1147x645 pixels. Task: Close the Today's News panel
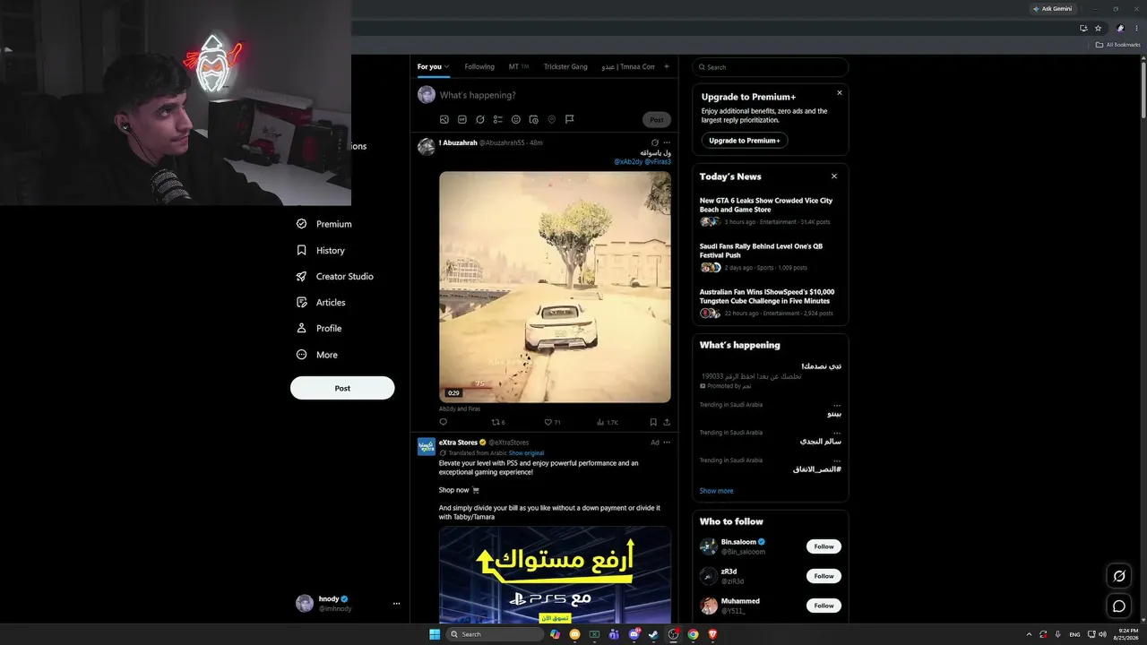[x=834, y=176]
